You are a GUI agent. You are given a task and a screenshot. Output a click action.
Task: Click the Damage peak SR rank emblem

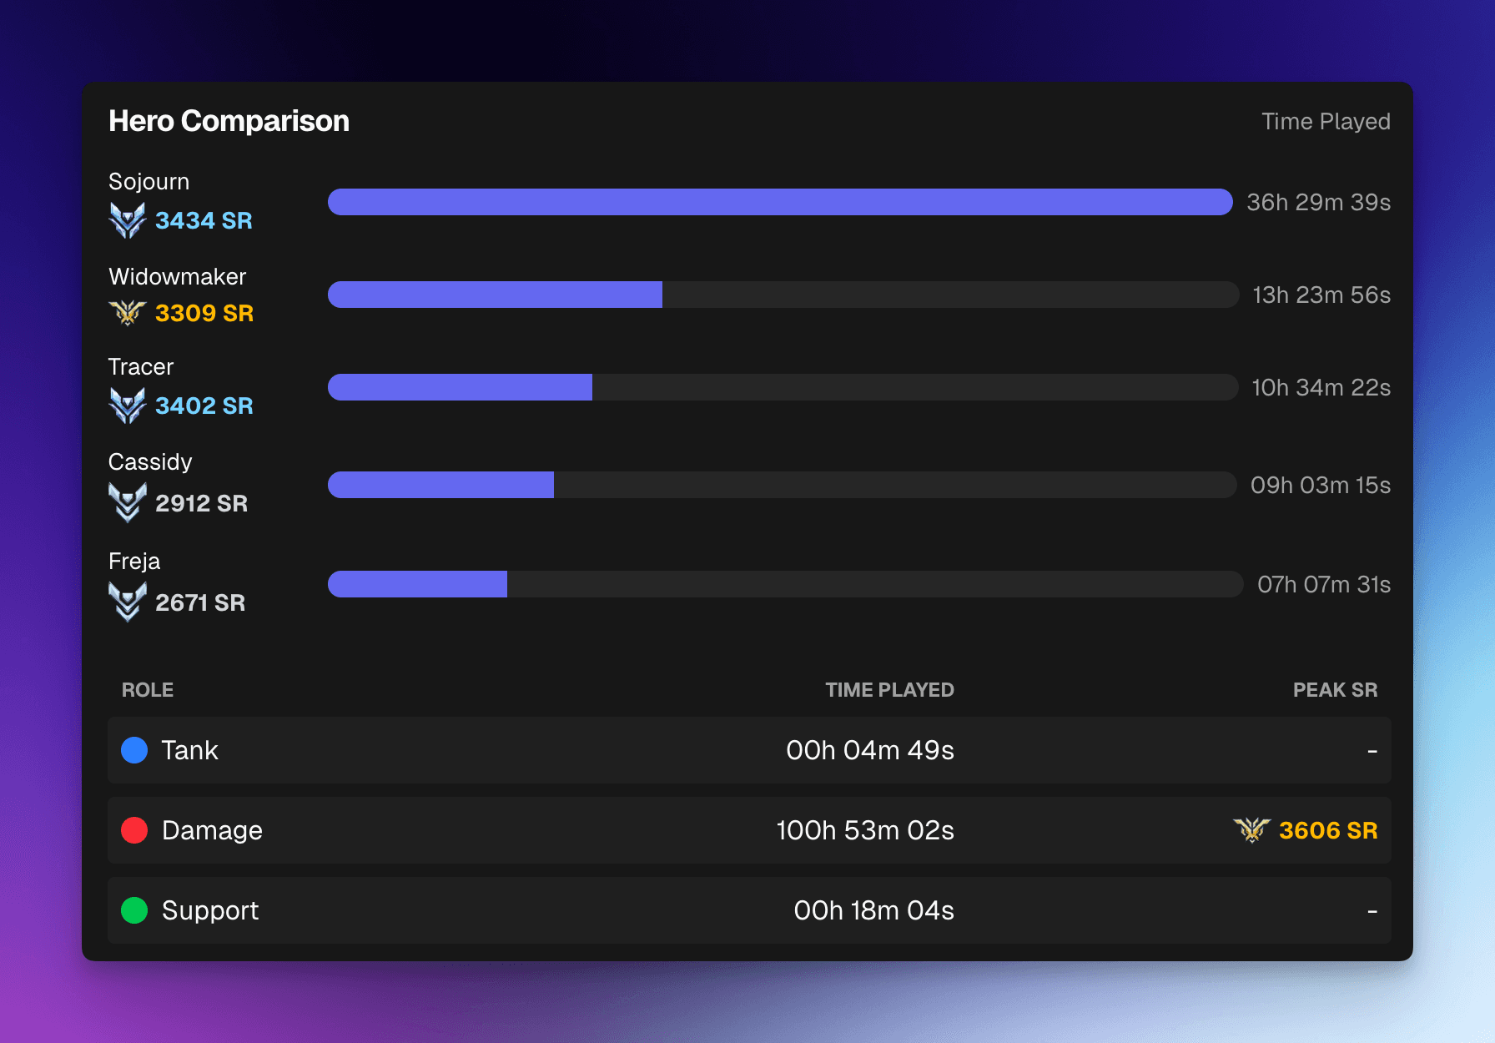point(1251,830)
